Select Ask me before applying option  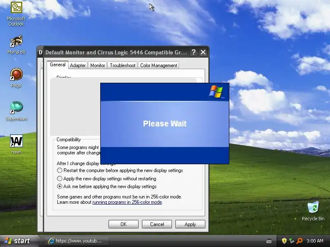tap(107, 186)
